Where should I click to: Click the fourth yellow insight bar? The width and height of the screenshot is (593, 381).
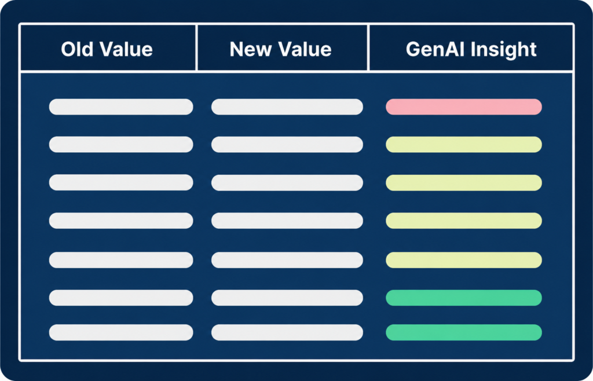tap(464, 260)
